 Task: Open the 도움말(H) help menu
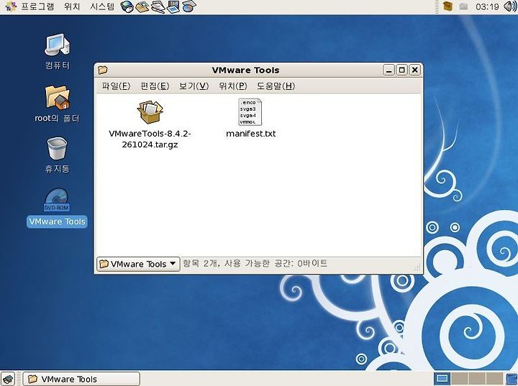(x=276, y=86)
